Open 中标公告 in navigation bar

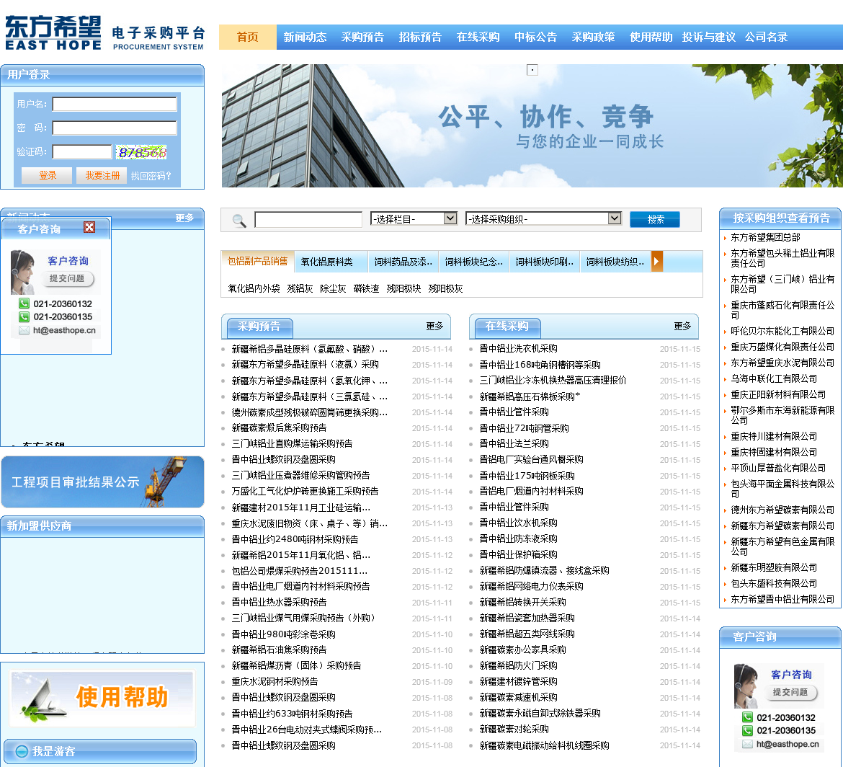coord(535,37)
